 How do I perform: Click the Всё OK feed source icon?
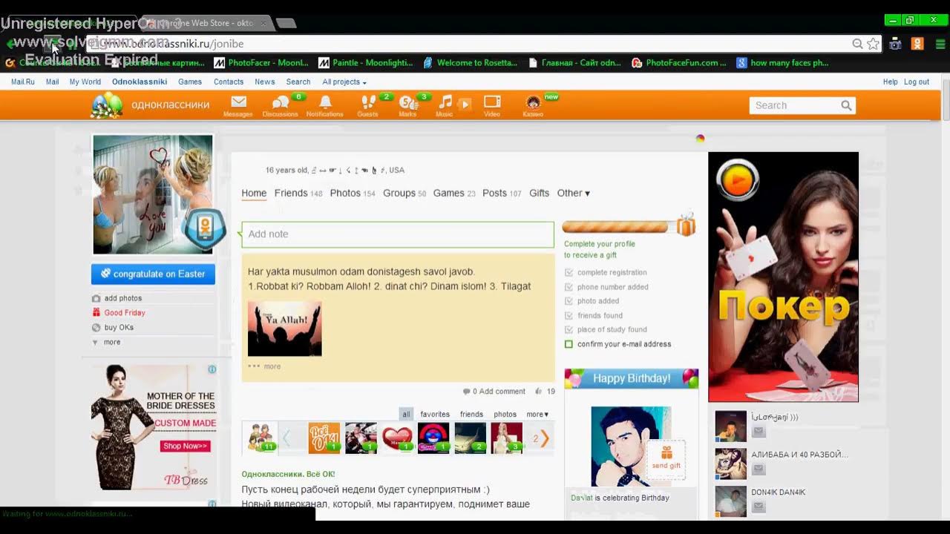pyautogui.click(x=324, y=438)
